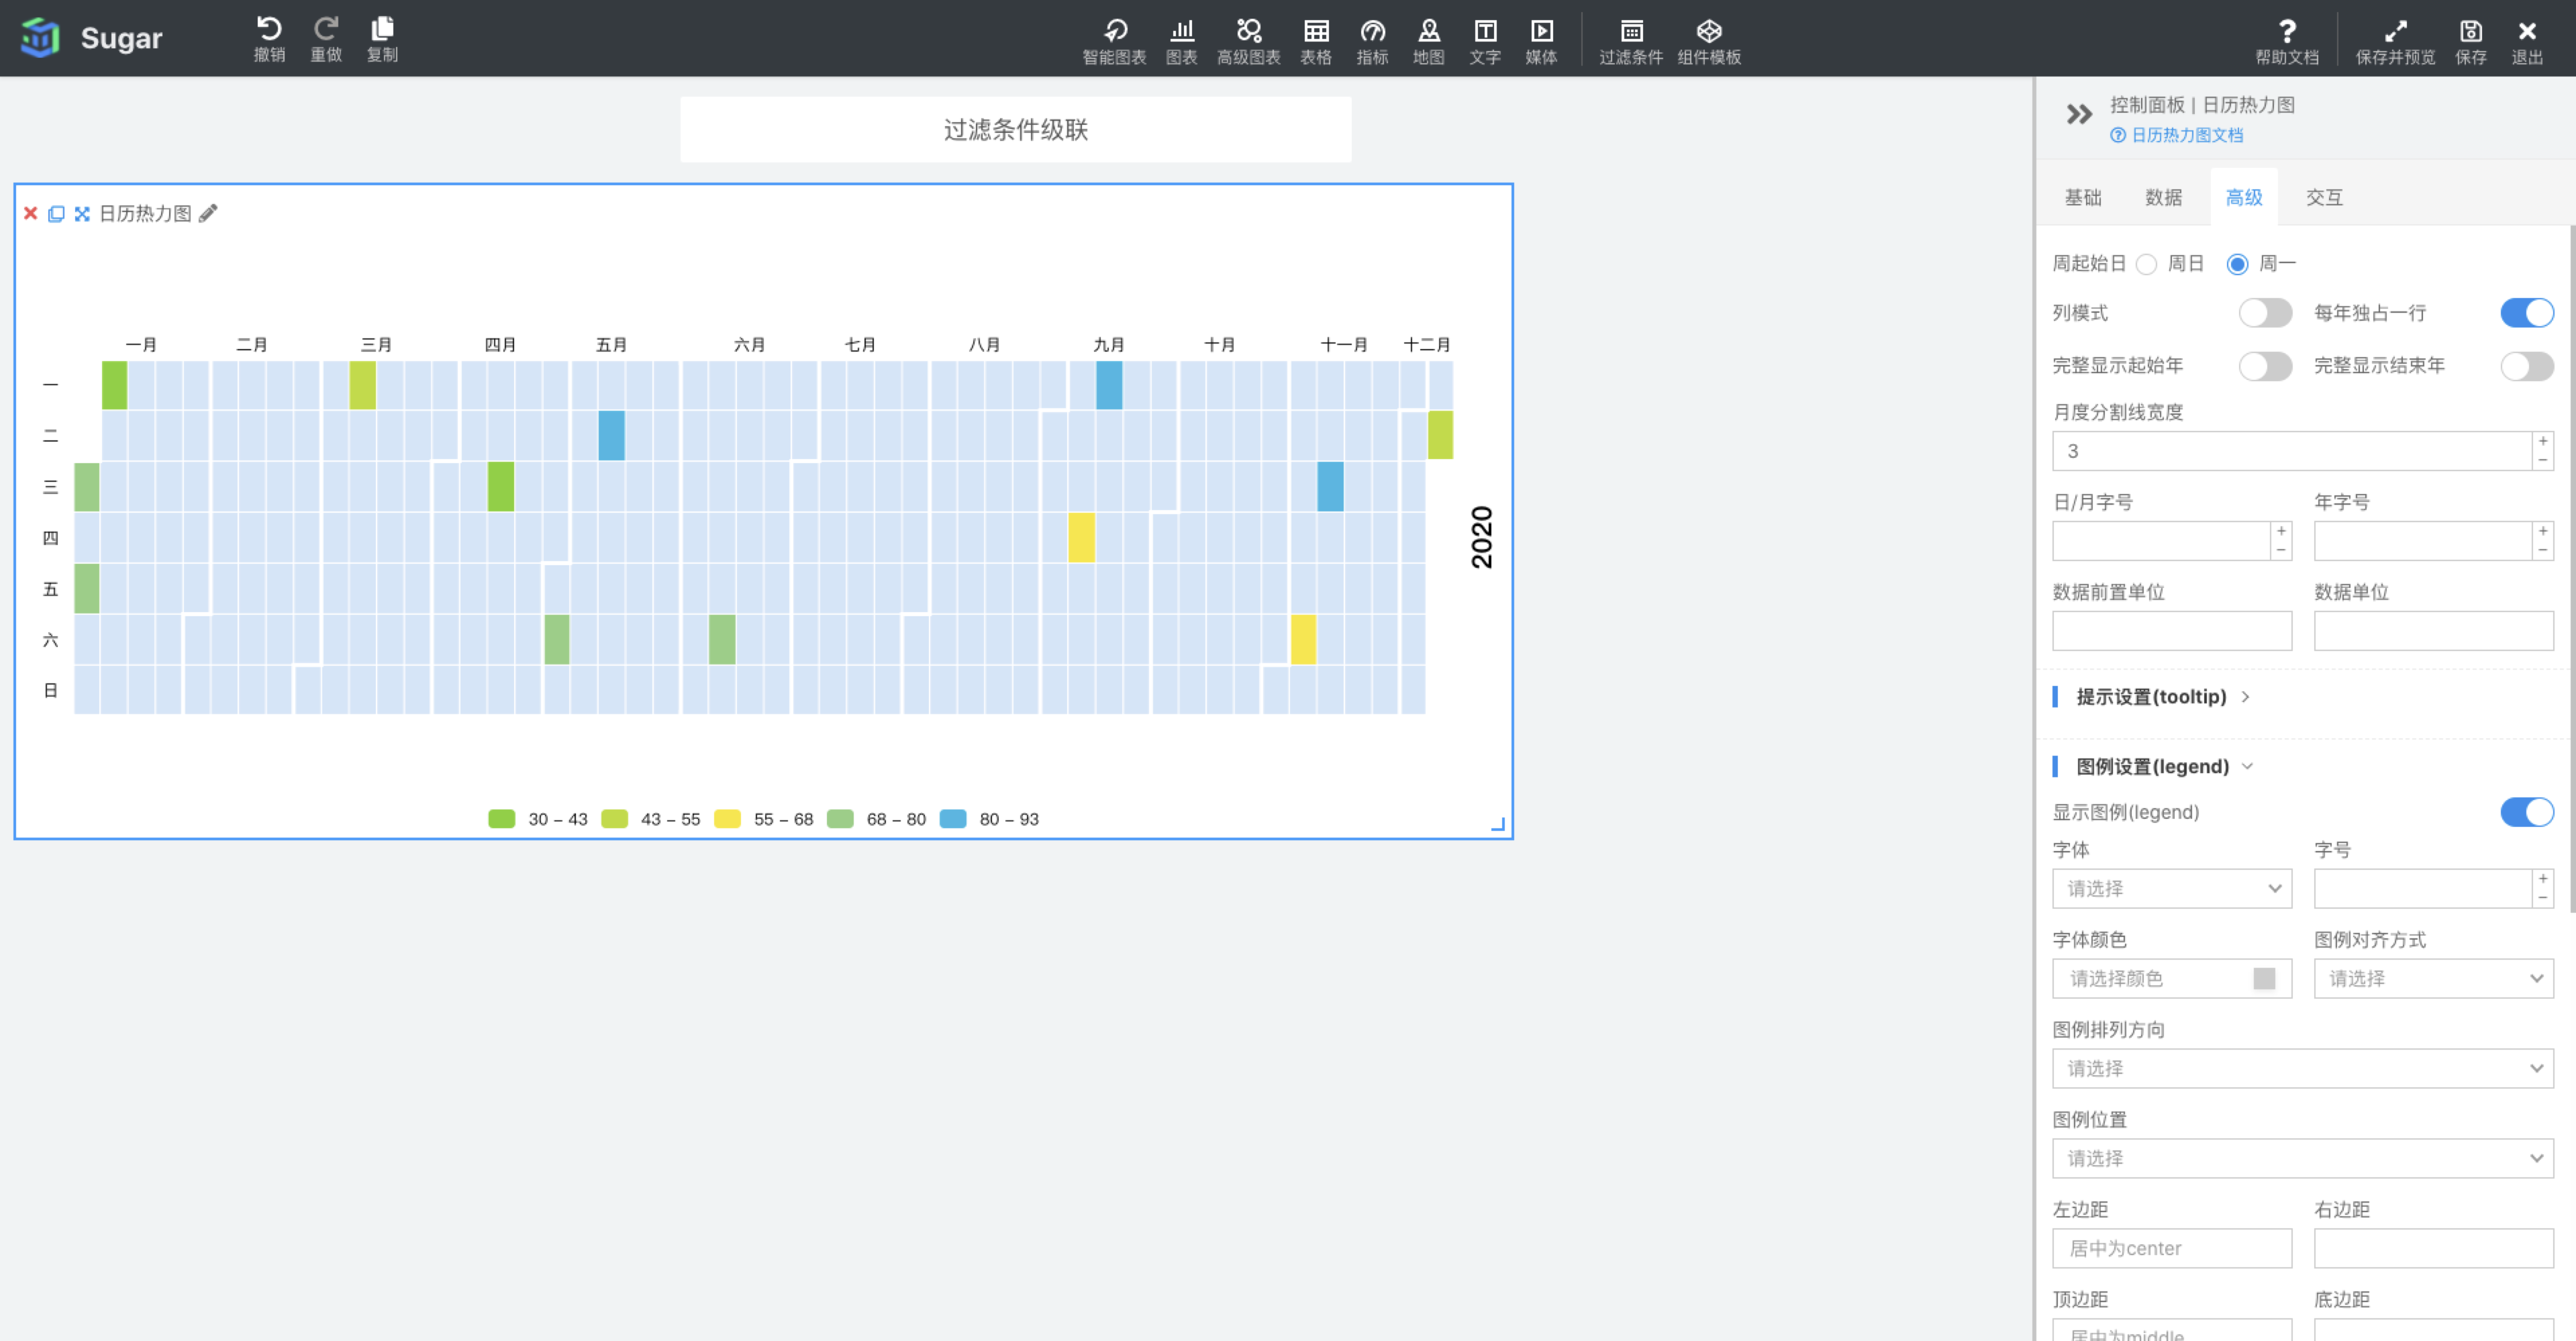The height and width of the screenshot is (1341, 2576).
Task: Switch to the 数据 tab
Action: point(2163,198)
